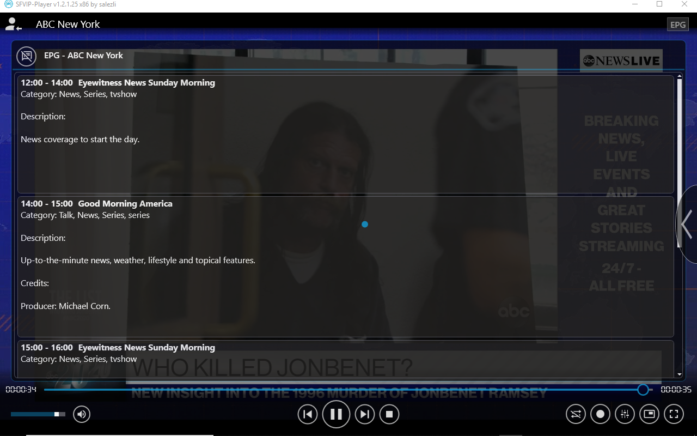The height and width of the screenshot is (436, 697).
Task: Click 'Up-to-the-minute news, weather' description text
Action: pyautogui.click(x=138, y=261)
